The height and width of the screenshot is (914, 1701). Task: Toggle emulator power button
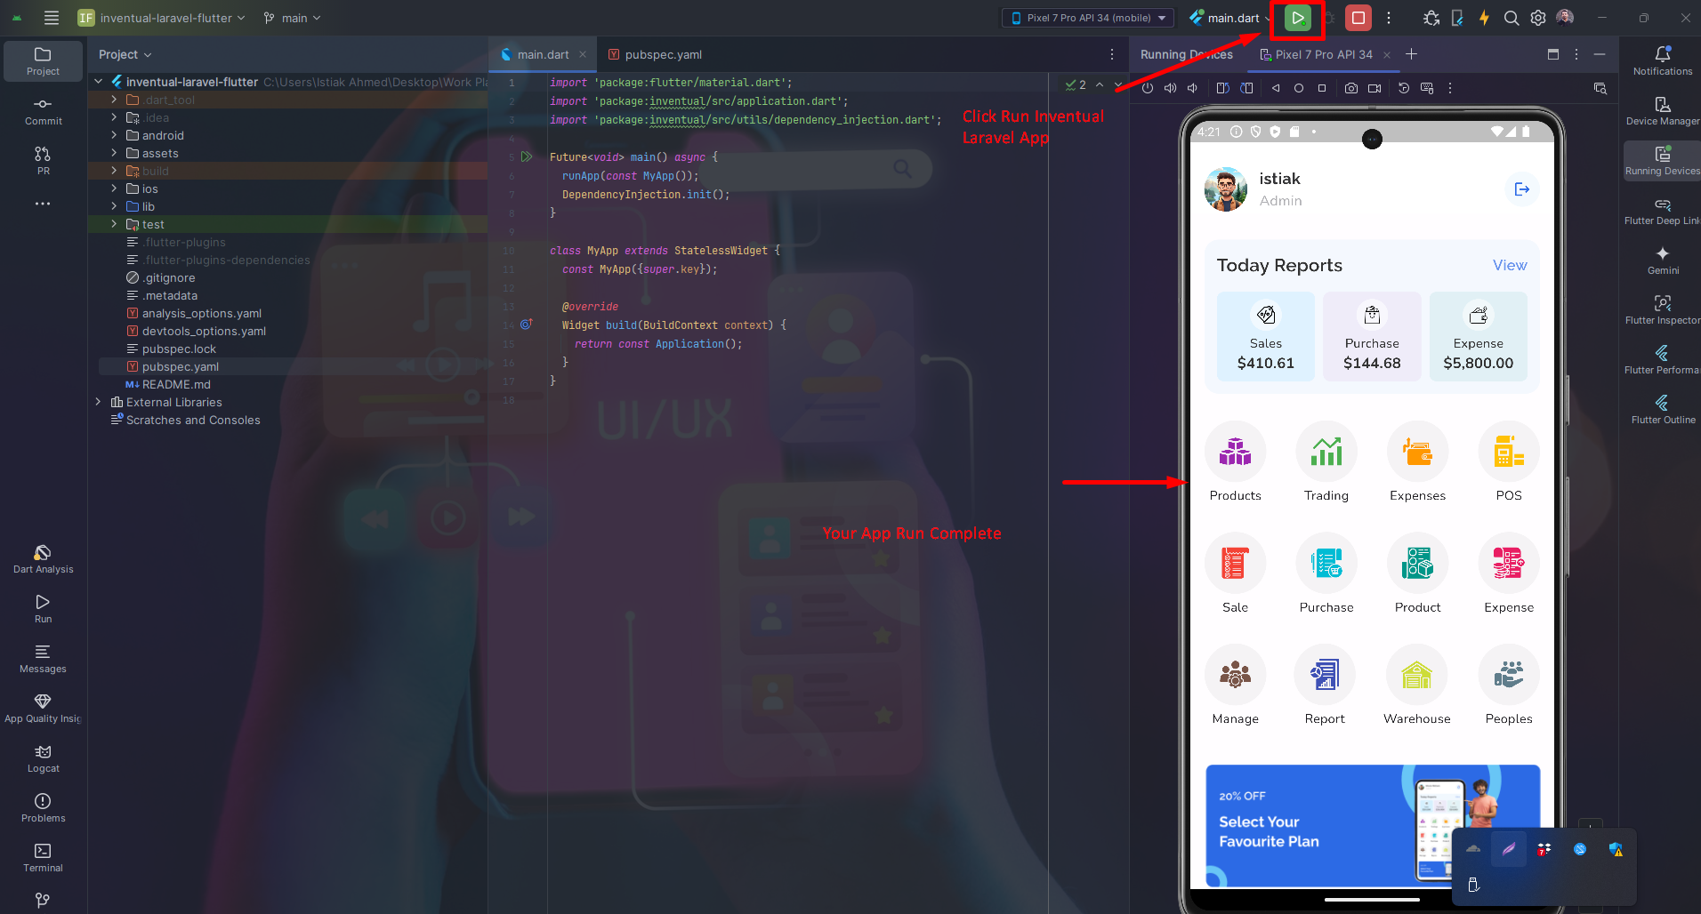(1148, 88)
